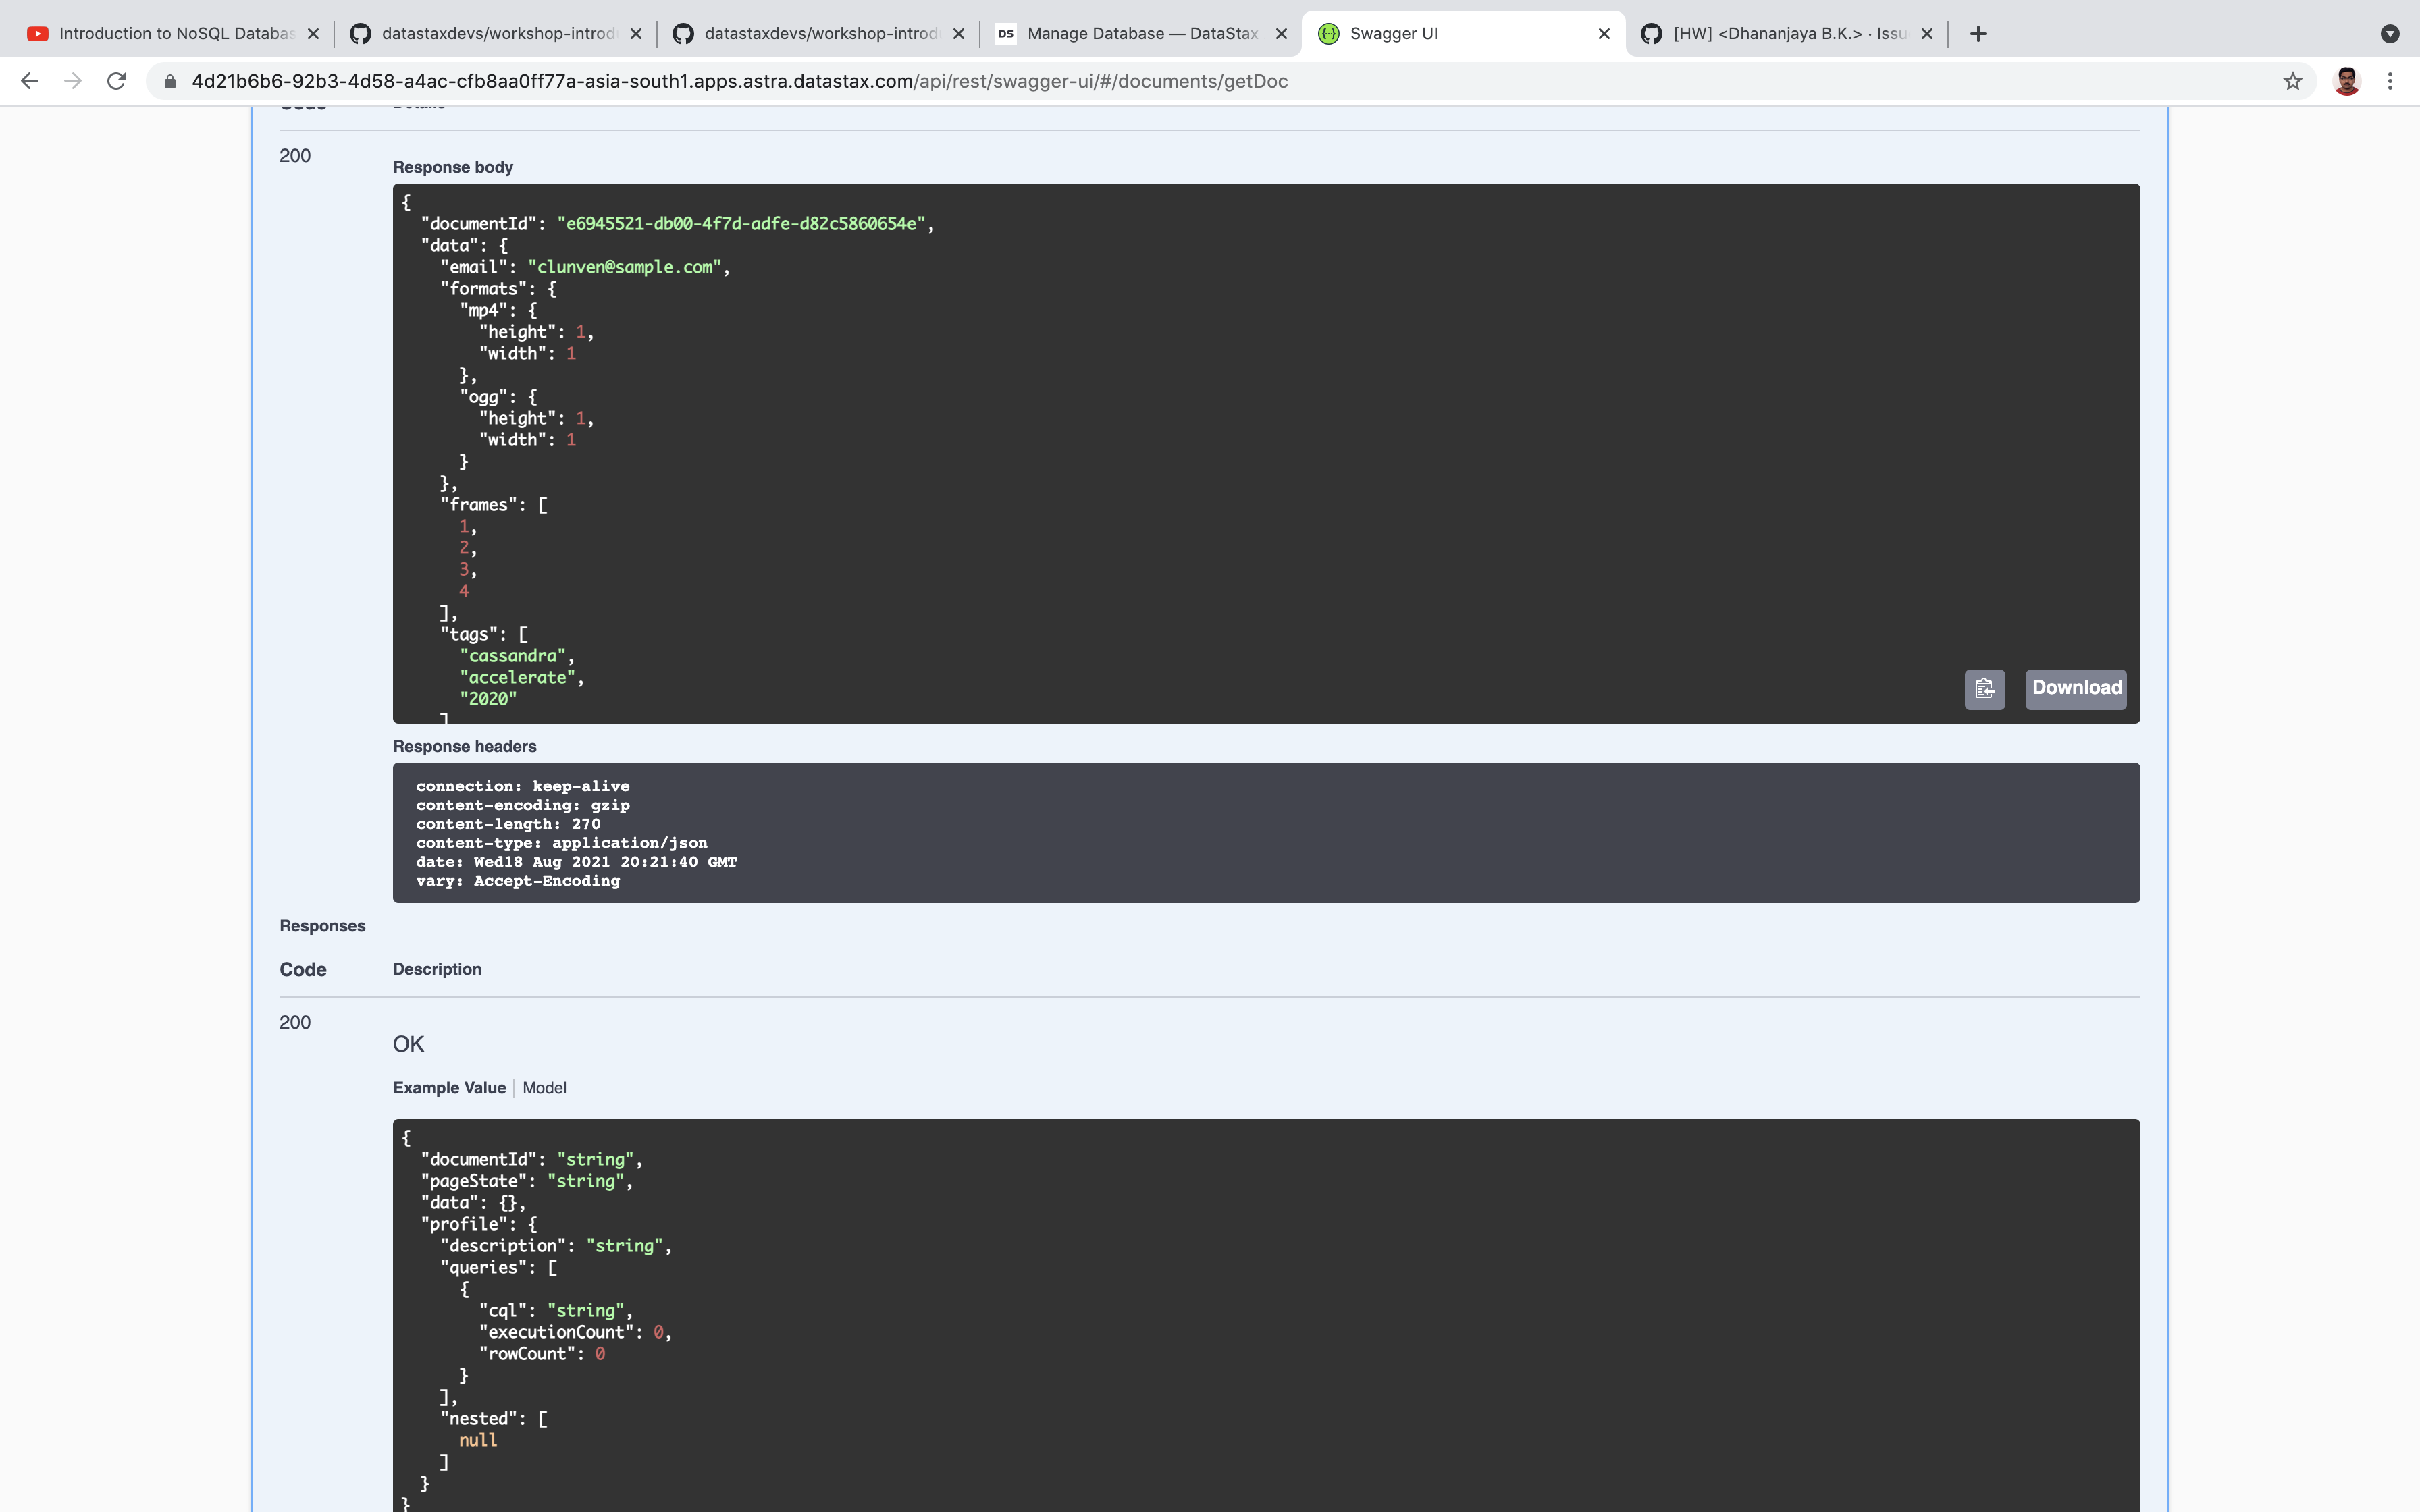Reload the Swagger UI page
This screenshot has height=1512, width=2420.
pos(116,81)
